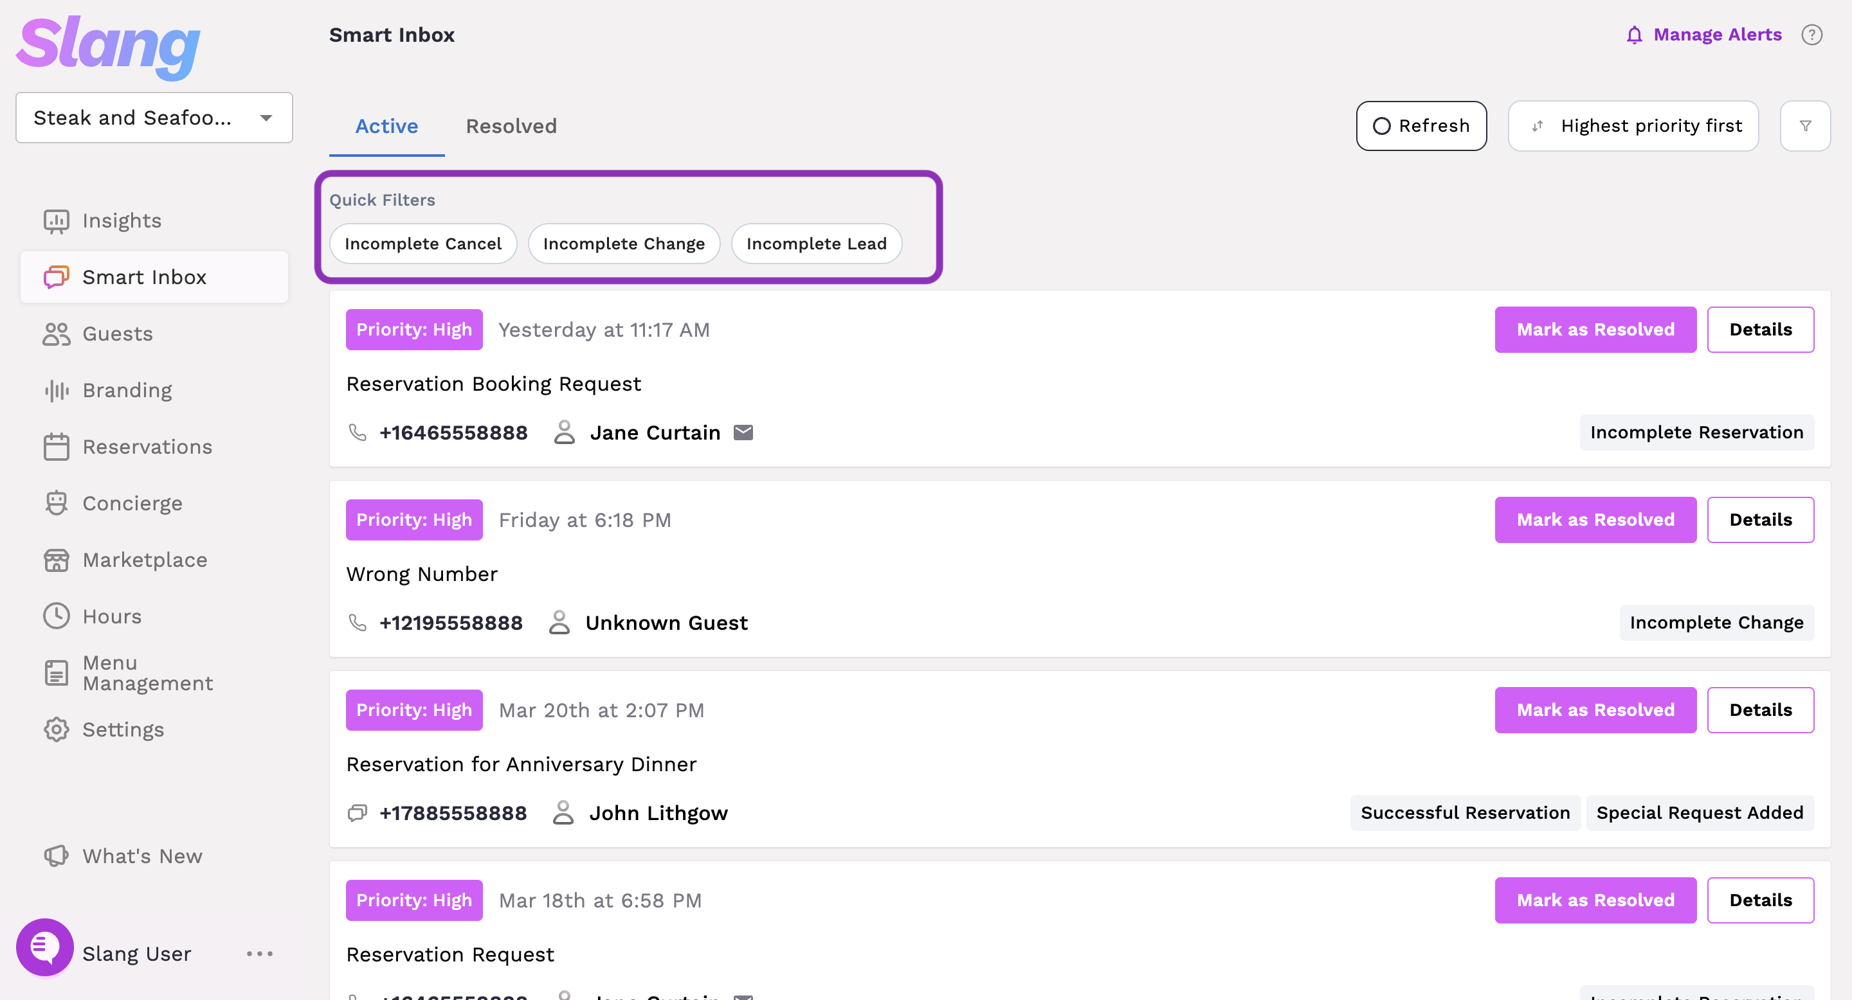1852x1000 pixels.
Task: Click Priority: High badge on Friday message
Action: [414, 520]
